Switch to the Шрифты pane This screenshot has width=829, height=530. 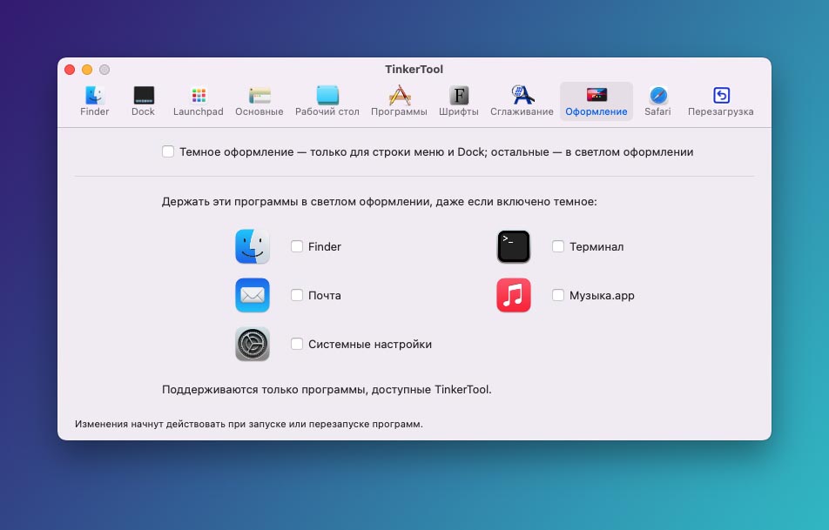point(458,102)
